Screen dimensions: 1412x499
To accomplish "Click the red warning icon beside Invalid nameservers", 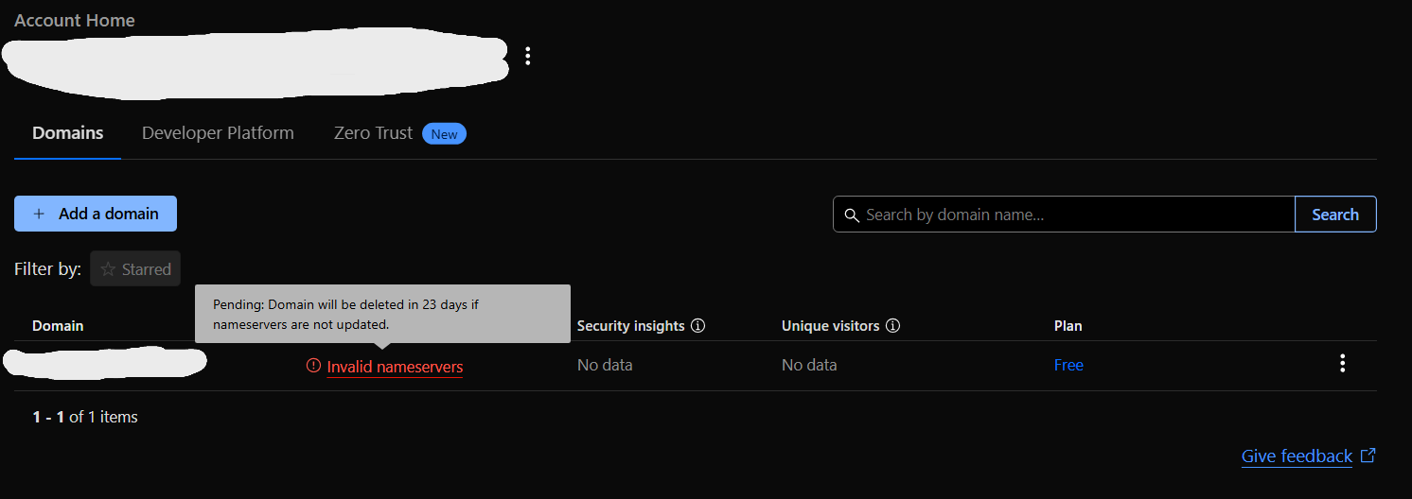I will coord(314,366).
